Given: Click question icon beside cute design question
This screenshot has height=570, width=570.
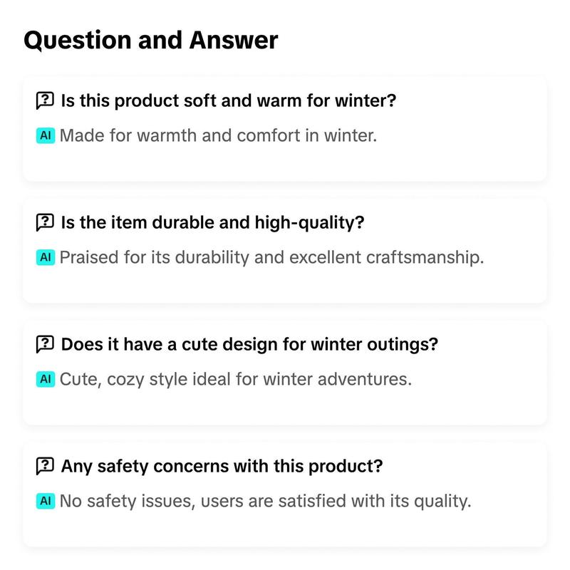Looking at the screenshot, I should click(x=45, y=344).
